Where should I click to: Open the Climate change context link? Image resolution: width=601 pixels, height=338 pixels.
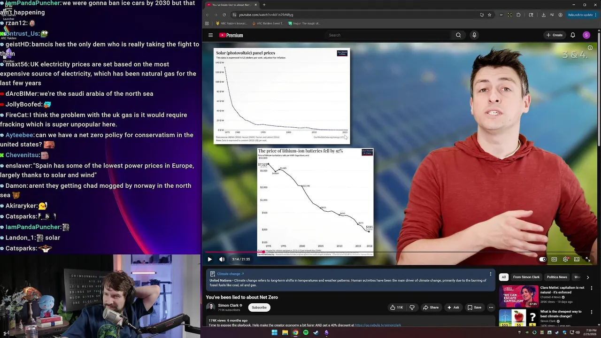click(231, 274)
